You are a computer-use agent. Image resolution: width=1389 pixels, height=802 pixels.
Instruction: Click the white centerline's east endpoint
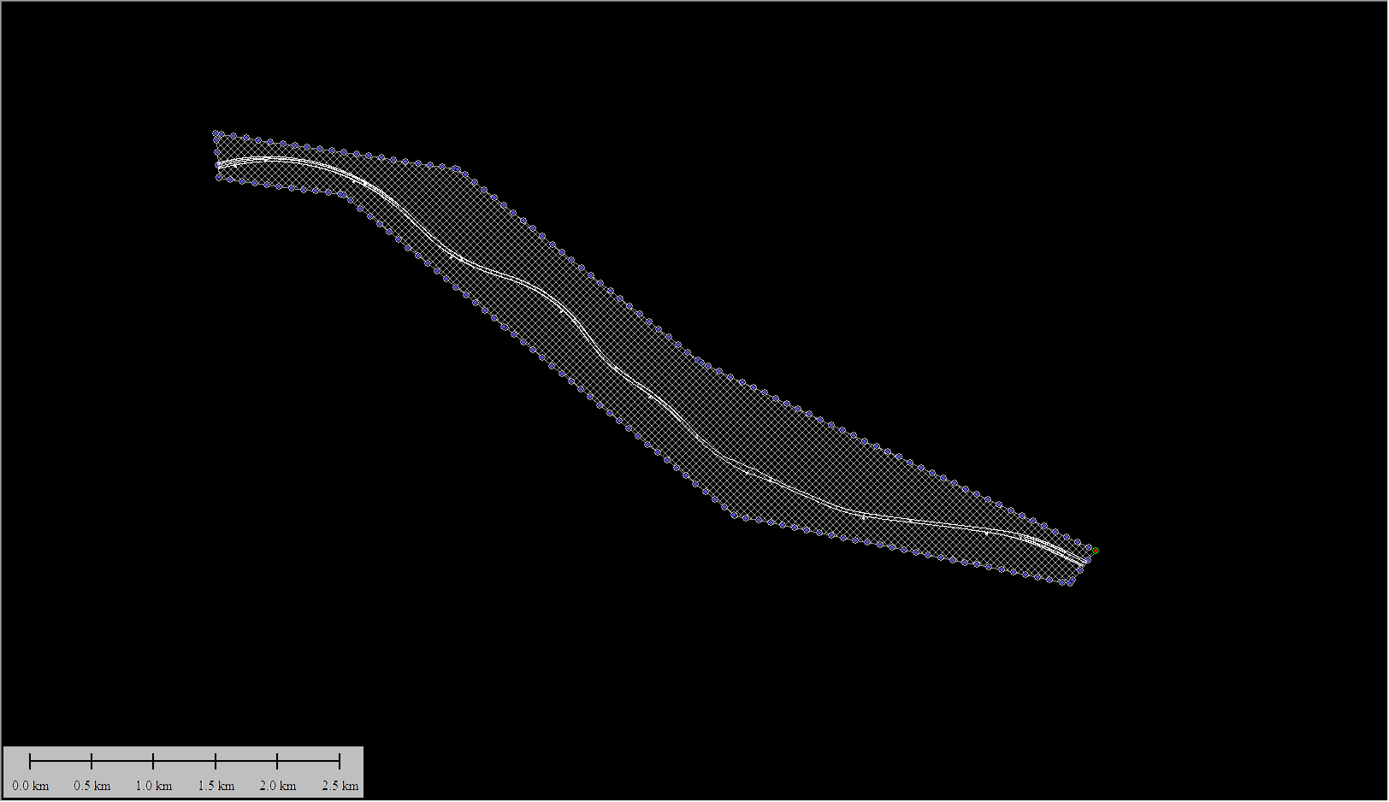tap(1085, 562)
